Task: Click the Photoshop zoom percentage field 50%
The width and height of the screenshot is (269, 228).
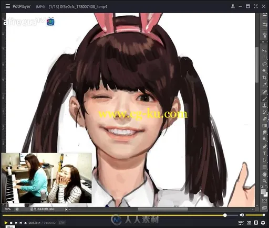Action: tap(7, 209)
